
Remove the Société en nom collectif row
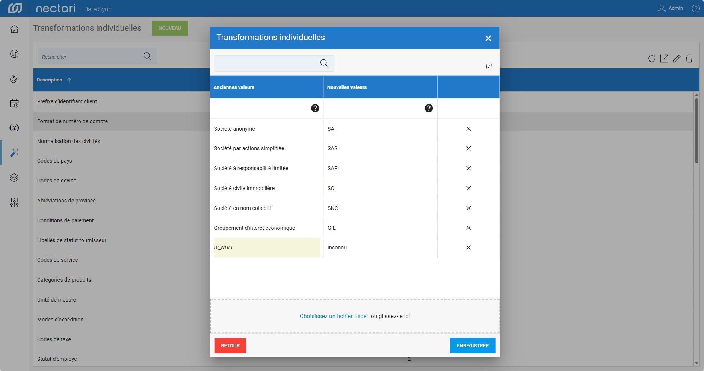pos(468,208)
